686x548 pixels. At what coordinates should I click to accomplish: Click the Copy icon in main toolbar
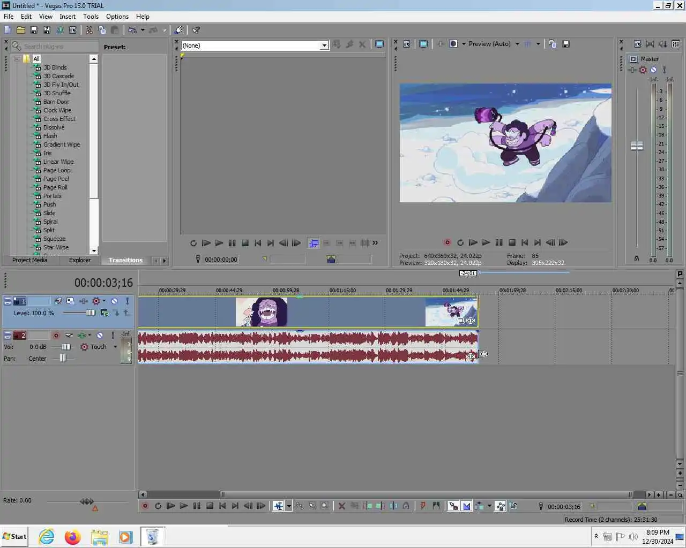[102, 30]
